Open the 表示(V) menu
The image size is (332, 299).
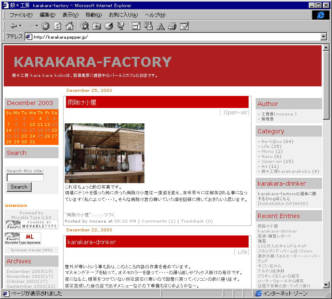coord(70,15)
